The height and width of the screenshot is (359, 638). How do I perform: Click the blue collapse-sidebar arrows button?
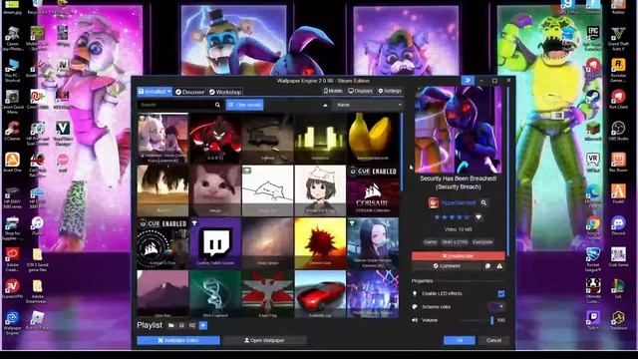pyautogui.click(x=468, y=81)
